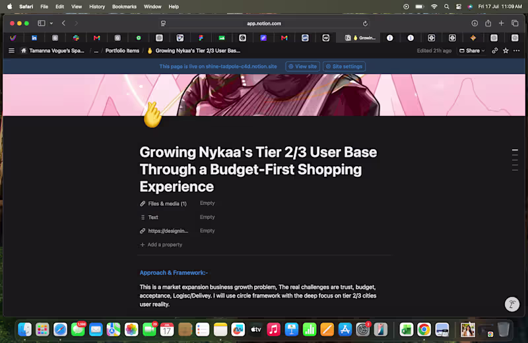Open a new Safari tab
This screenshot has width=528, height=343.
click(x=502, y=23)
